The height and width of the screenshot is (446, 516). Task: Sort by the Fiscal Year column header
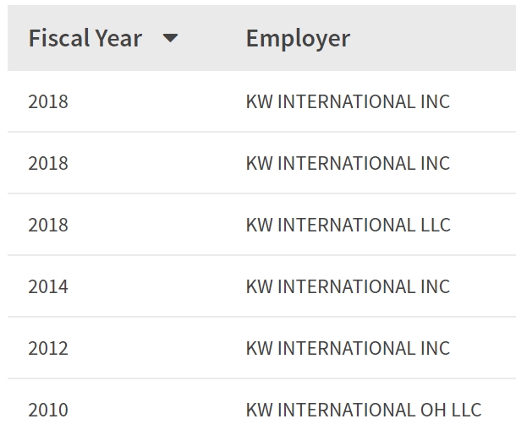85,38
